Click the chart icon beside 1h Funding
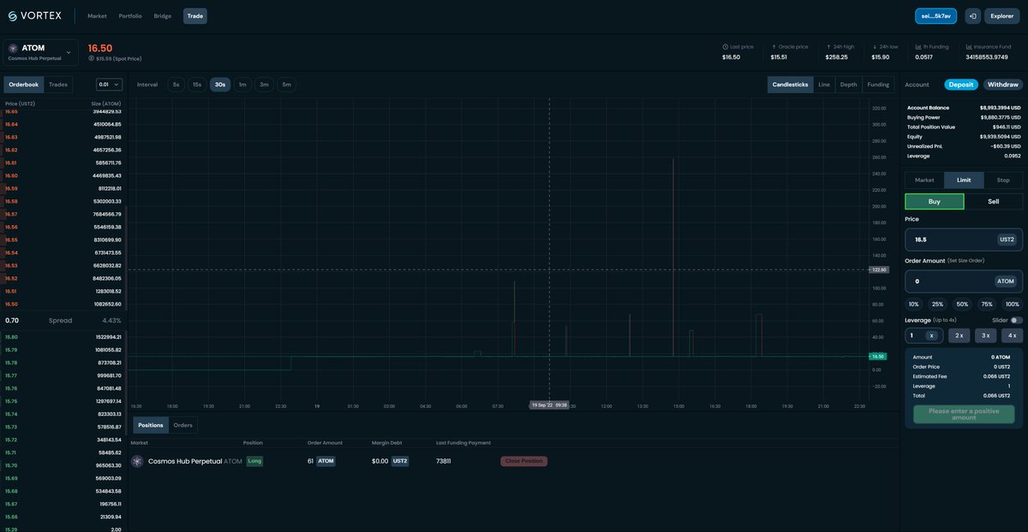This screenshot has height=532, width=1028. pyautogui.click(x=917, y=47)
